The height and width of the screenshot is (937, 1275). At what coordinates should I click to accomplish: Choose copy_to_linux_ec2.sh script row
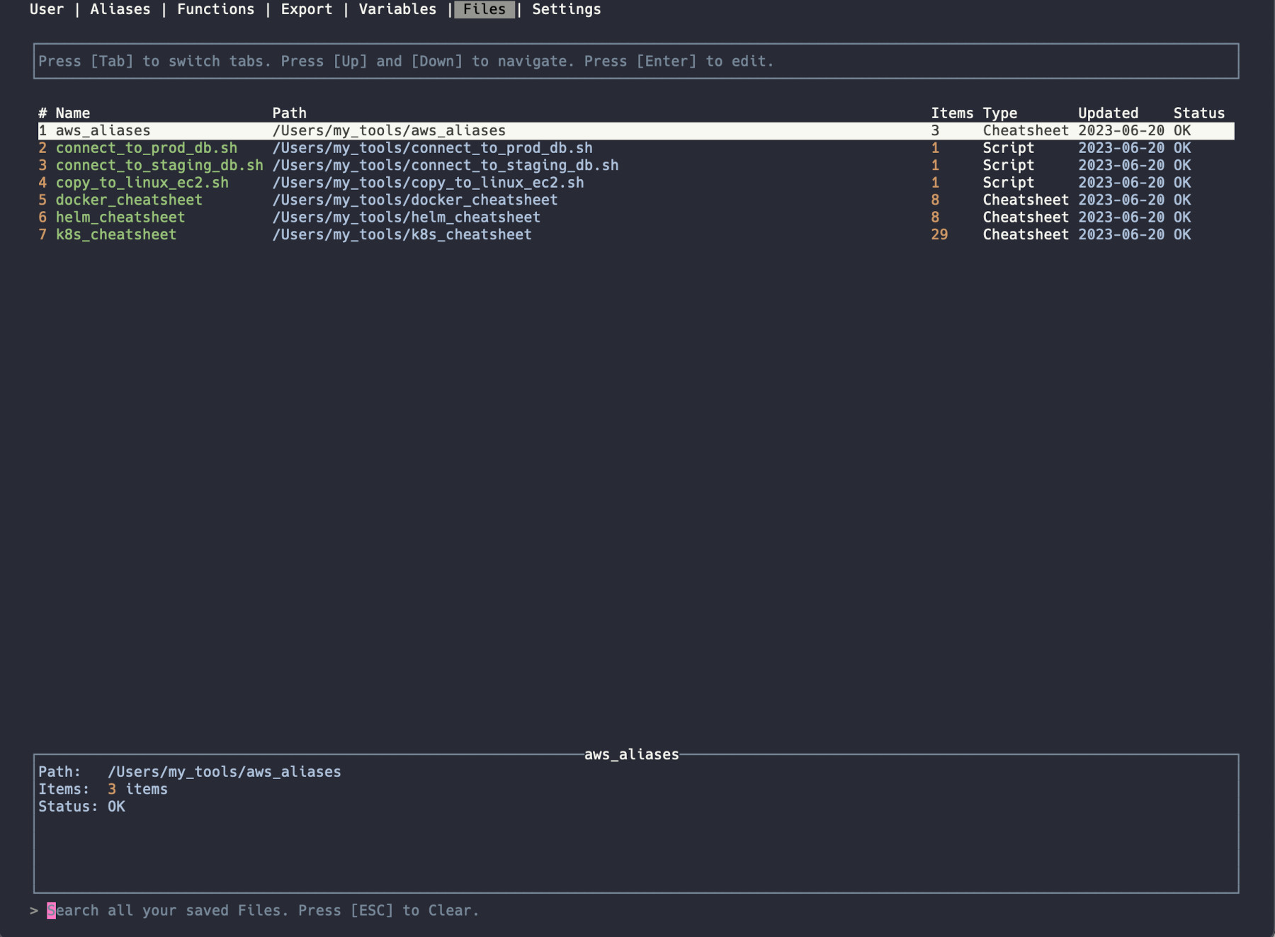tap(142, 183)
